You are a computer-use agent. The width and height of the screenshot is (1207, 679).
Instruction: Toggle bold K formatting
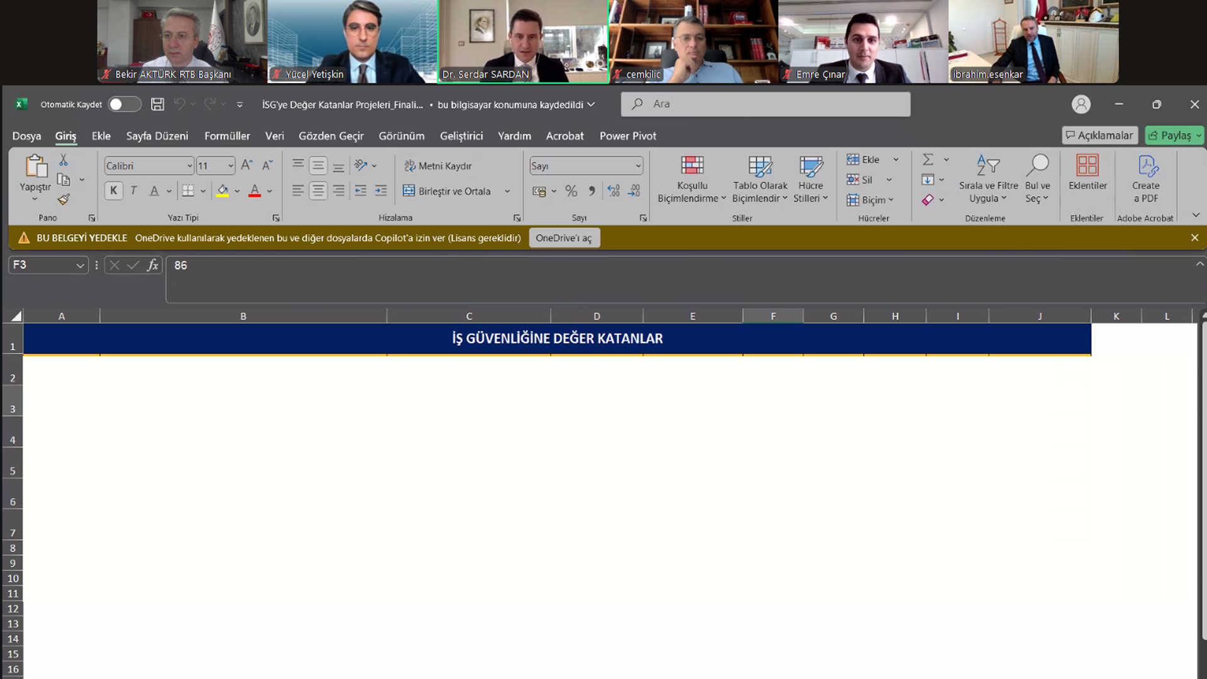click(x=114, y=191)
